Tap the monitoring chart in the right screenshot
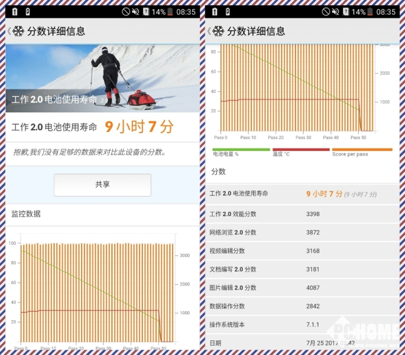405x355 pixels. [x=300, y=92]
